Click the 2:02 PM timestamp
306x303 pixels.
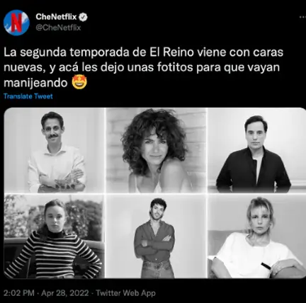pyautogui.click(x=19, y=293)
